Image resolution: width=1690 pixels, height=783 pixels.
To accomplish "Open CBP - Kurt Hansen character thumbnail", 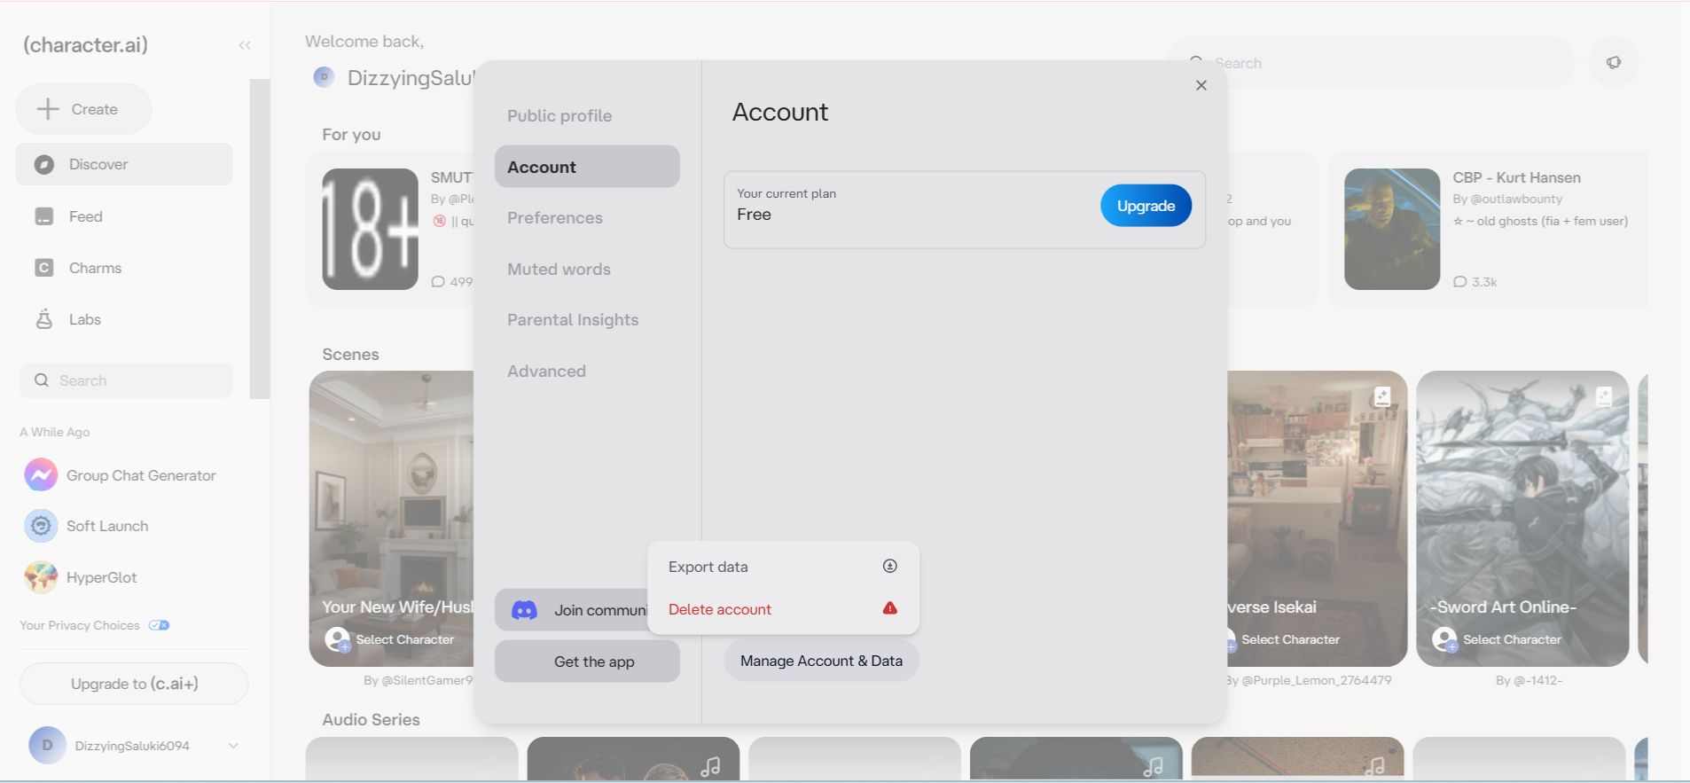I will tap(1392, 229).
